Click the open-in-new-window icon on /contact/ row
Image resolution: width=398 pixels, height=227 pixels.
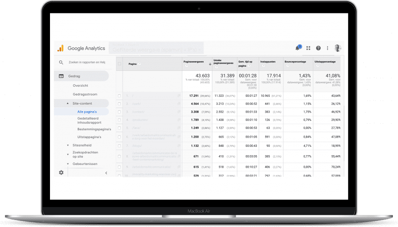point(179,112)
